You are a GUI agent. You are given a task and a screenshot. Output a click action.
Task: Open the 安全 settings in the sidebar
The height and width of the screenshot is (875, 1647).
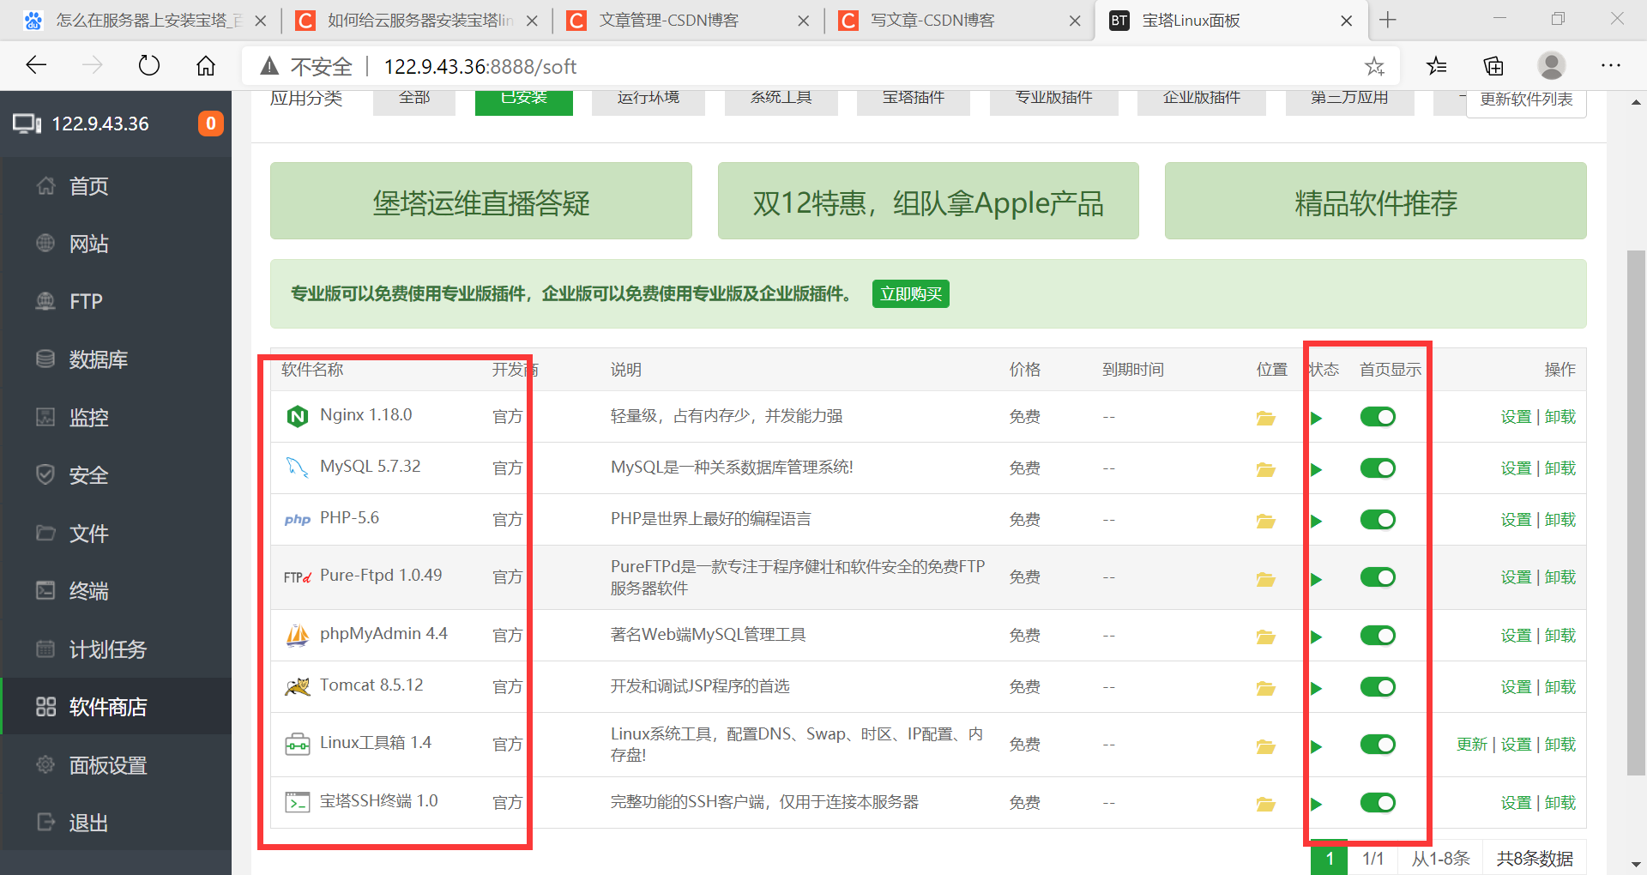click(87, 474)
